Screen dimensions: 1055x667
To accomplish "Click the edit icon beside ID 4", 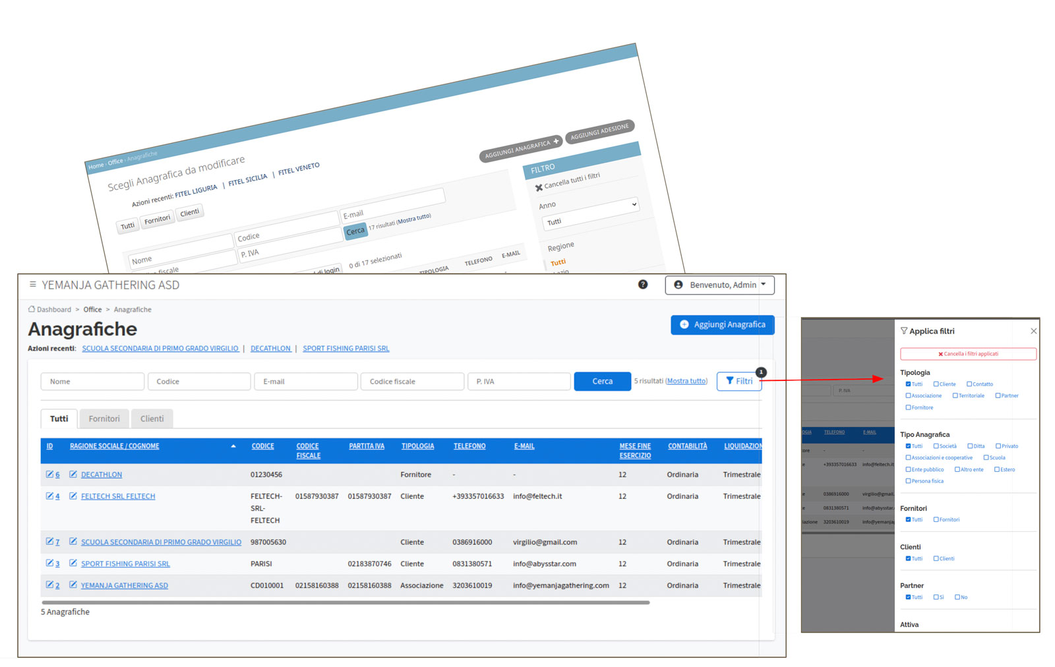I will (49, 496).
